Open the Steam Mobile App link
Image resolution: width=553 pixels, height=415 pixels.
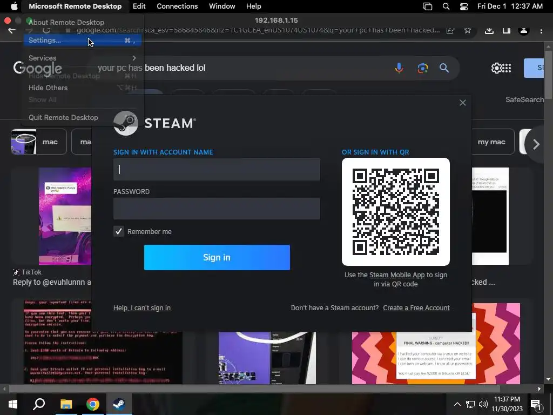[x=397, y=275]
